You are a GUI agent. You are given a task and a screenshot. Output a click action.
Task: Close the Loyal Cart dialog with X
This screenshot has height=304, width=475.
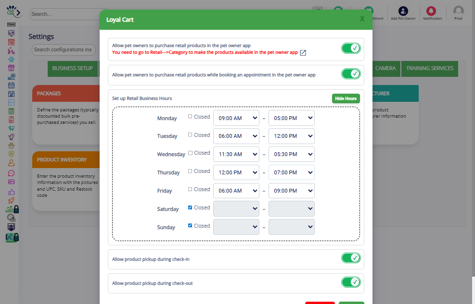[362, 19]
